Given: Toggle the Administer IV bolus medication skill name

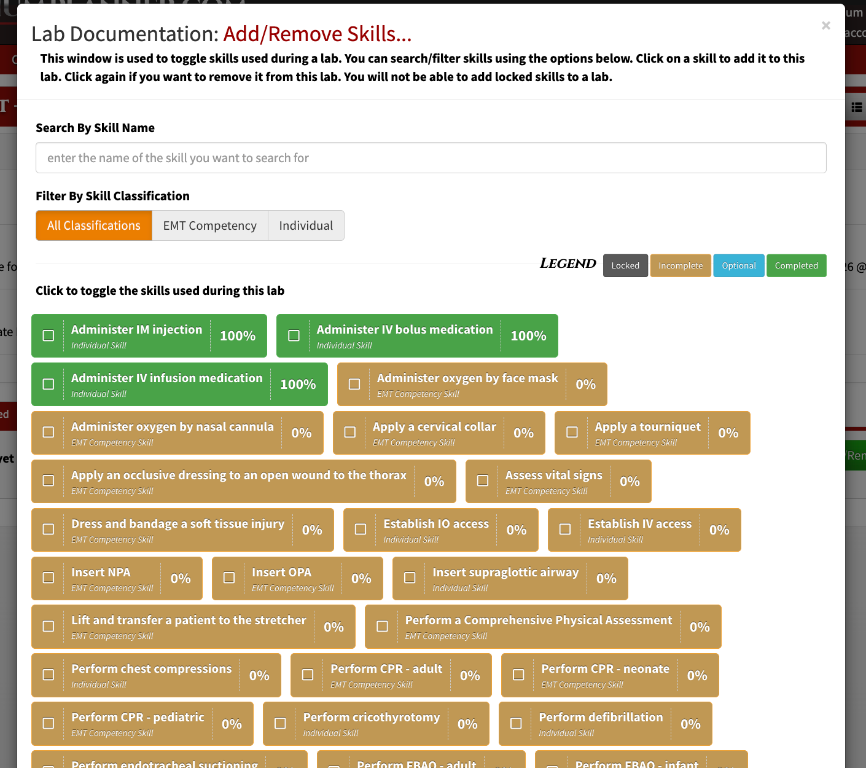Looking at the screenshot, I should pyautogui.click(x=405, y=330).
